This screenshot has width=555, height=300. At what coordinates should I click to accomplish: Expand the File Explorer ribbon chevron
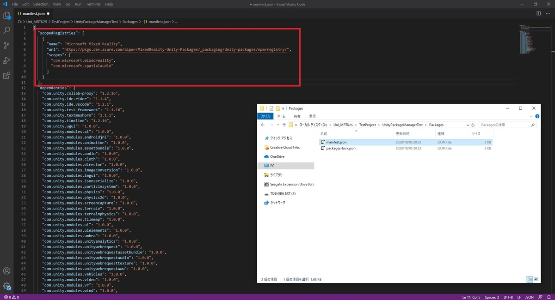531,116
